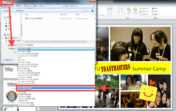This screenshot has width=176, height=111.
Task: Pick the down arrow block shape
Action: pyautogui.click(x=122, y=12)
